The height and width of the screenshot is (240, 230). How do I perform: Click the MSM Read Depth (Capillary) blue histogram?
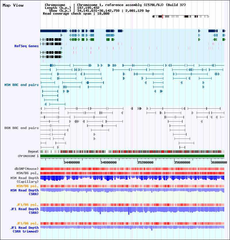[x=132, y=178]
